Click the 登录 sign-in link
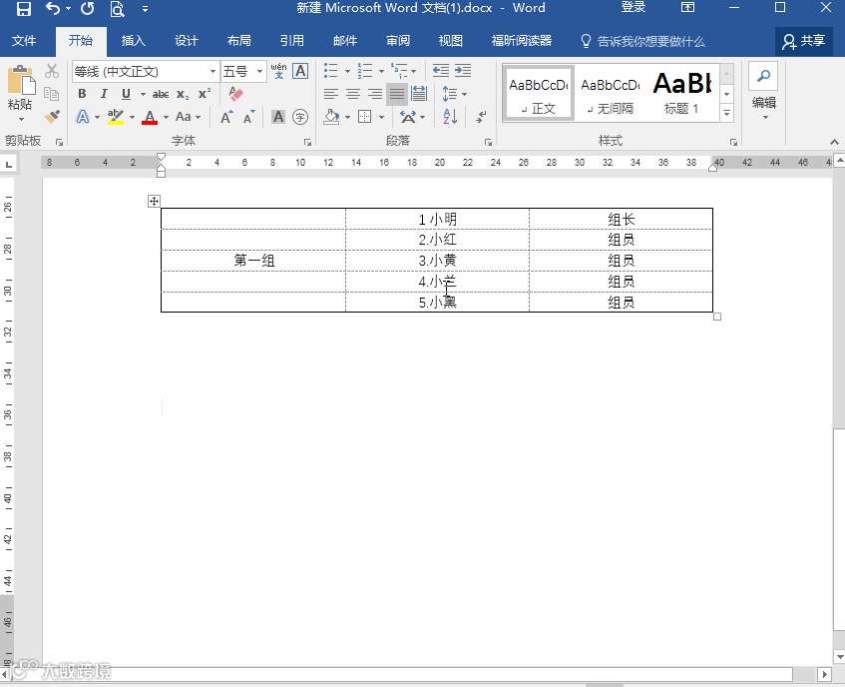Viewport: 845px width, 687px height. tap(634, 8)
